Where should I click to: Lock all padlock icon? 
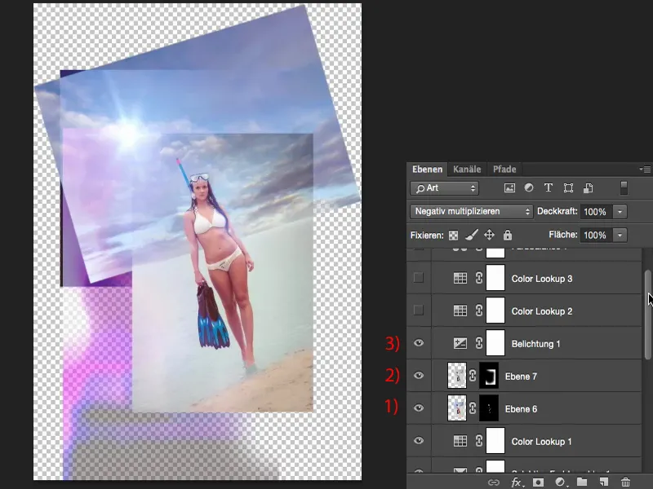tap(507, 235)
